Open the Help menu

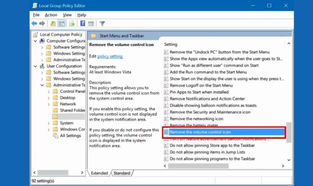click(82, 15)
